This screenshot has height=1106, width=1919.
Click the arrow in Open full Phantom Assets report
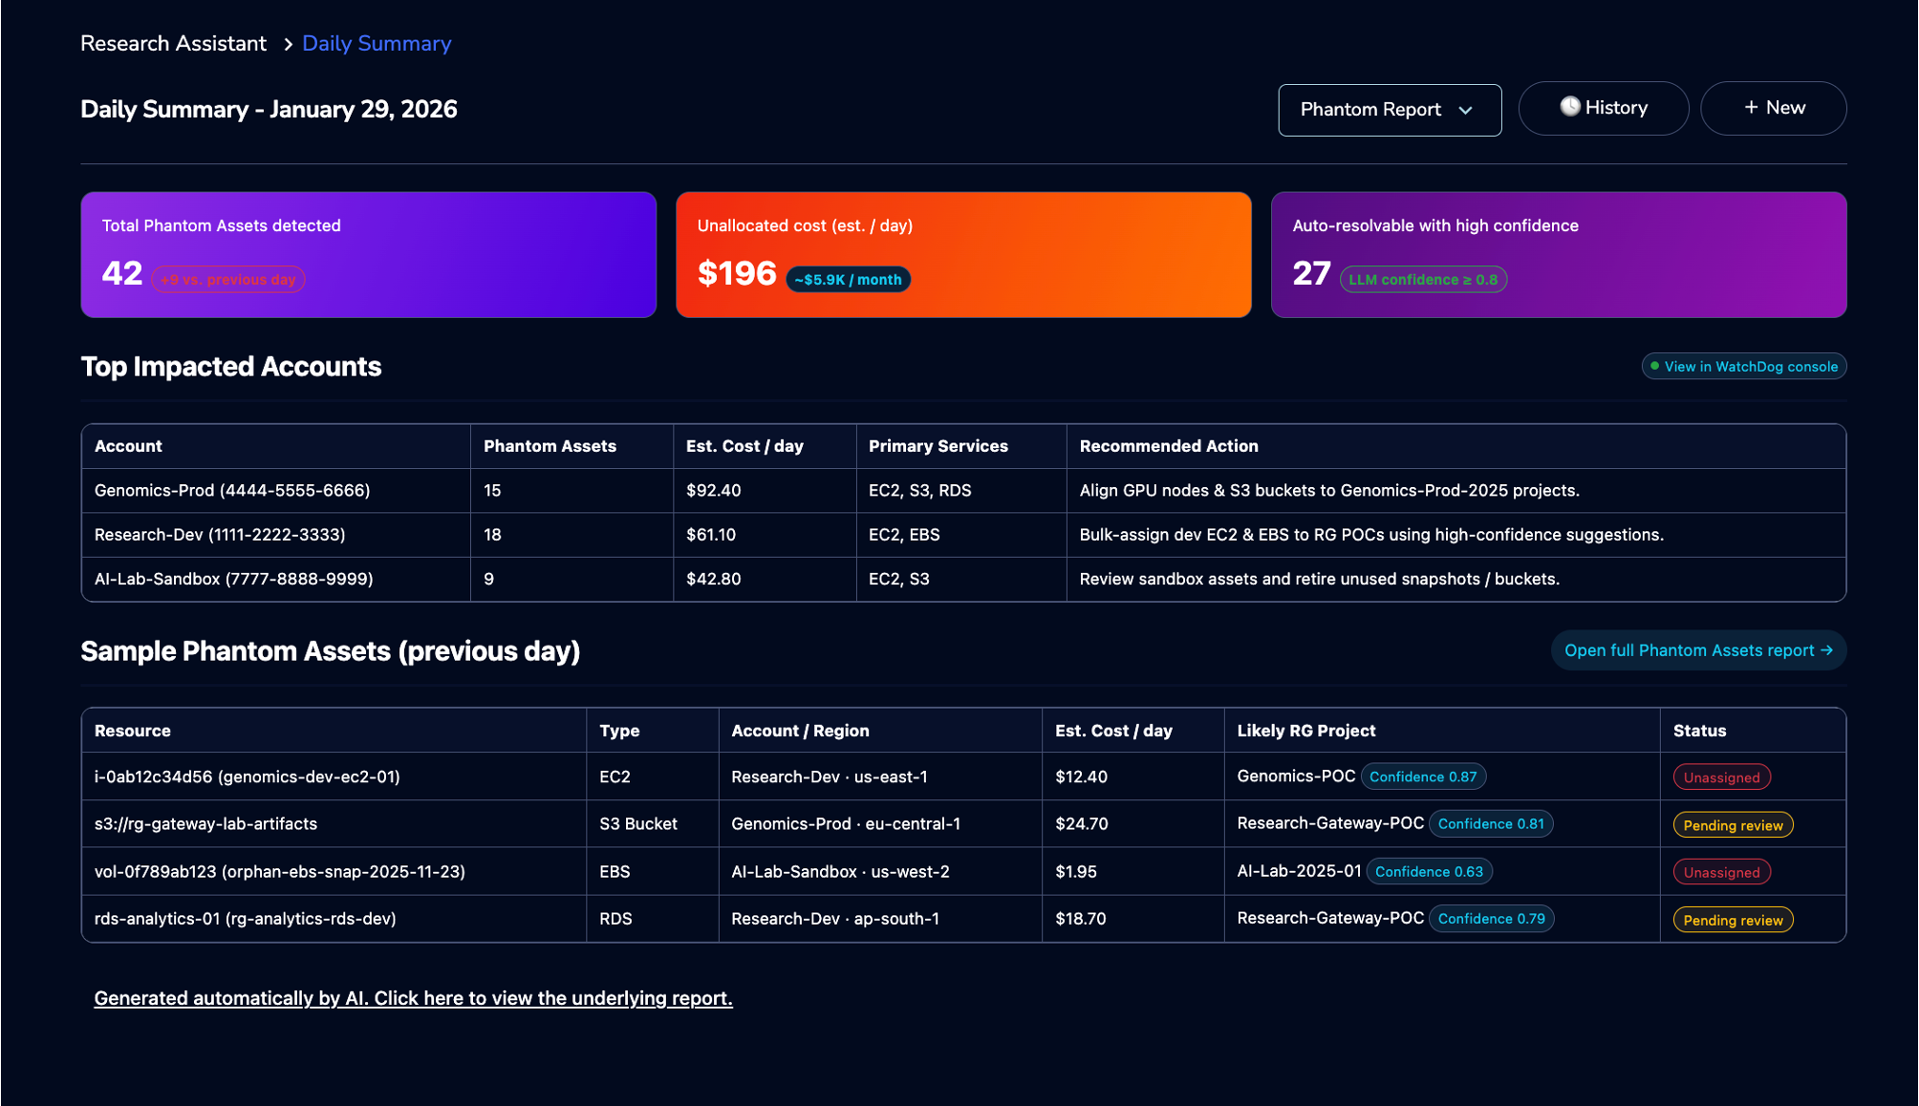pyautogui.click(x=1827, y=650)
